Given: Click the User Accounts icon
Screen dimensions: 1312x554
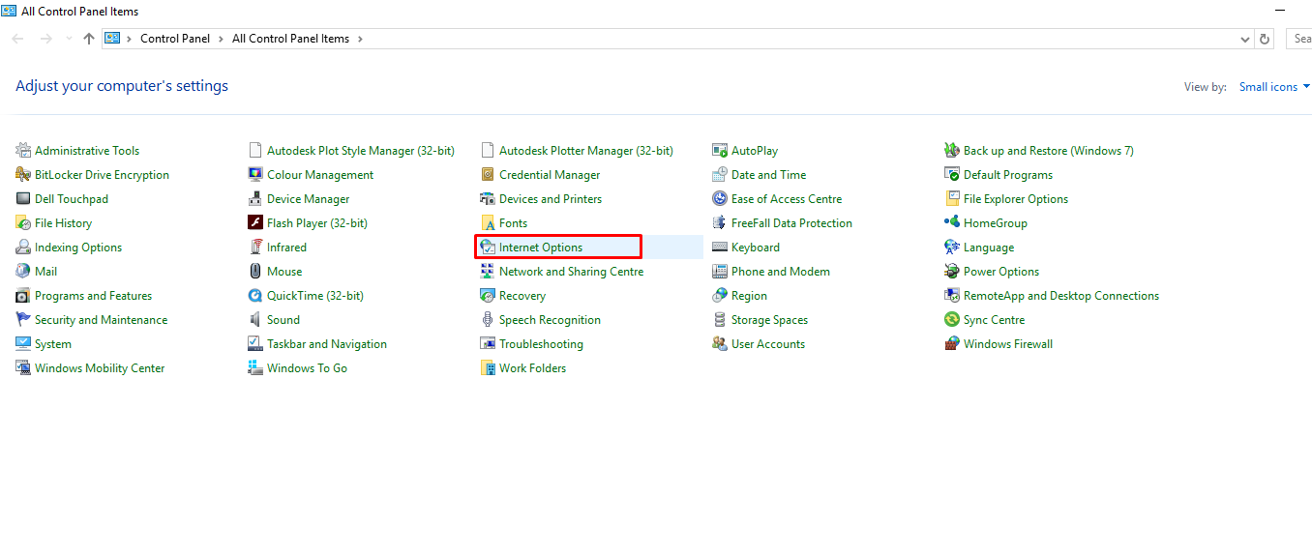Looking at the screenshot, I should click(720, 344).
